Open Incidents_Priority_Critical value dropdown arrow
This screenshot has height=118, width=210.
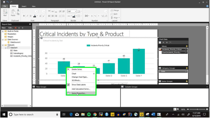[x=186, y=49]
